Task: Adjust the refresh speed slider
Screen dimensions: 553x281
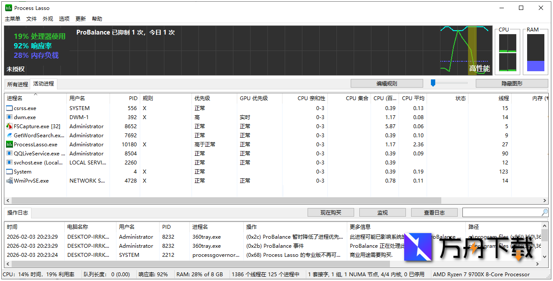Action: click(432, 83)
